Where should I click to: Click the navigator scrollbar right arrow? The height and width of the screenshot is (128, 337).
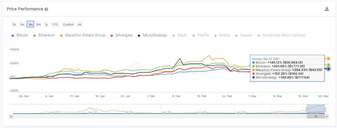tap(327, 116)
